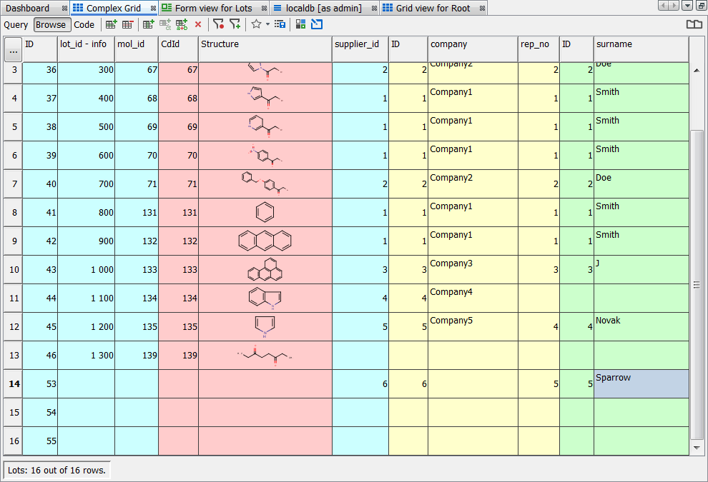Click the vertical scrollbar down arrow
Viewport: 708px width, 482px height.
click(x=697, y=447)
